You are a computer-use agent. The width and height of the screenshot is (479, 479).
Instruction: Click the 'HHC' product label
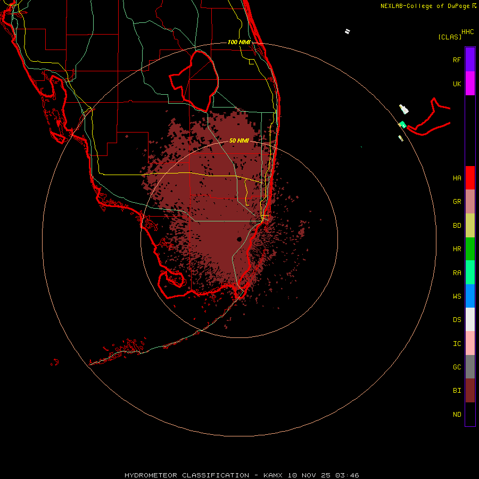tap(468, 32)
